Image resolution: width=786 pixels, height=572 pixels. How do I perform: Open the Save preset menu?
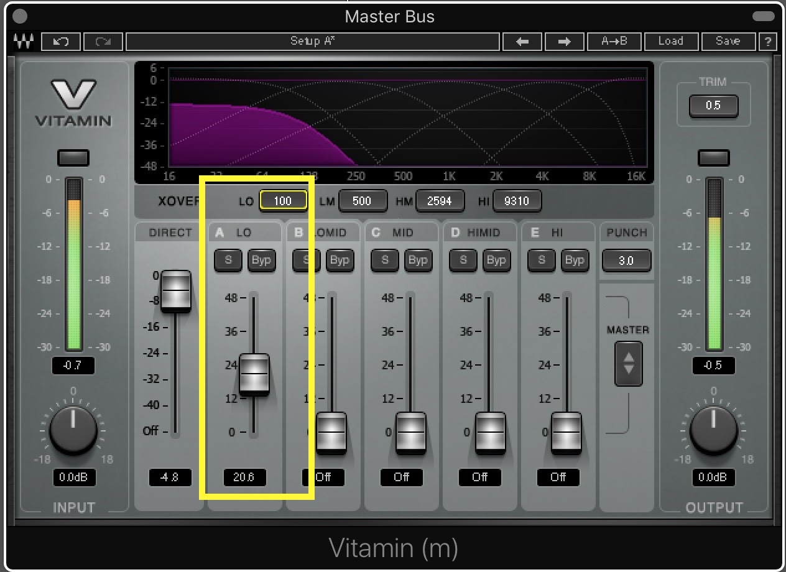click(x=727, y=42)
